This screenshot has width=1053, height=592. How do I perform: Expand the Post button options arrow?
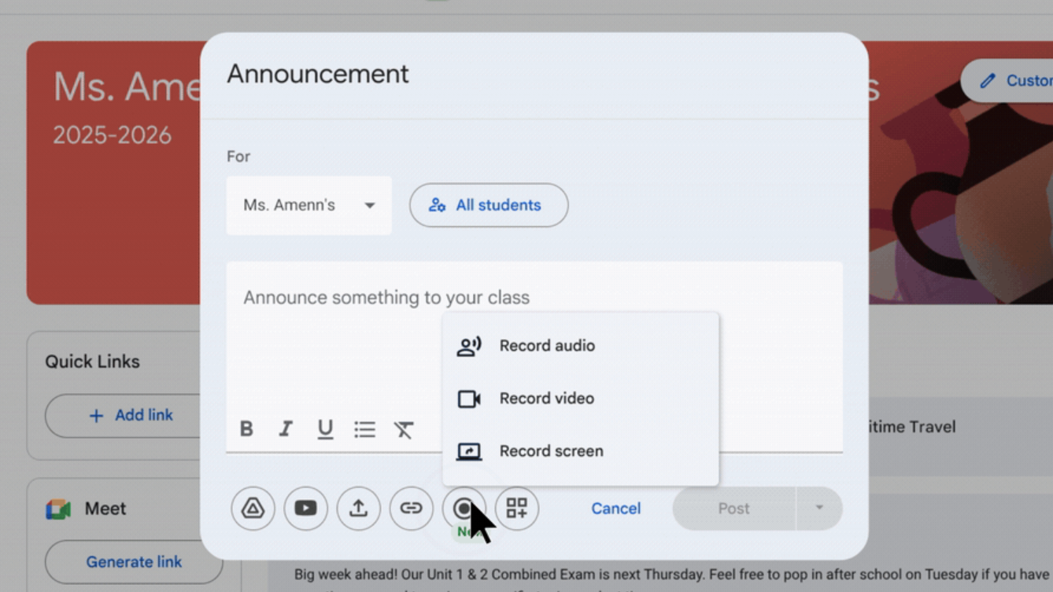click(818, 509)
